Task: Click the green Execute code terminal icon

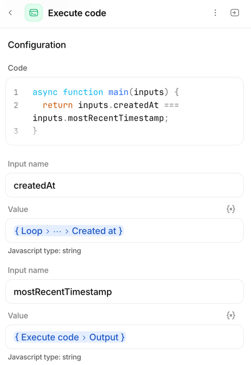Action: [34, 13]
